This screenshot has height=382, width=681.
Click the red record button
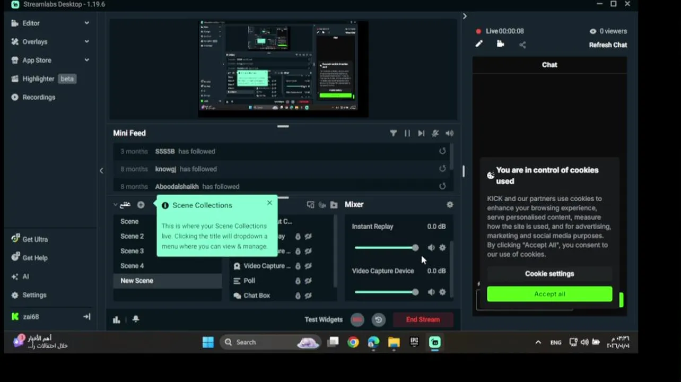[x=357, y=319]
